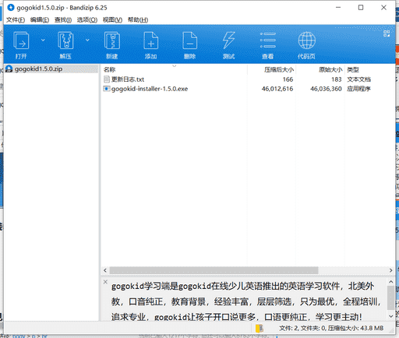Click original size value 46,036,360
This screenshot has height=338, width=399.
point(326,89)
